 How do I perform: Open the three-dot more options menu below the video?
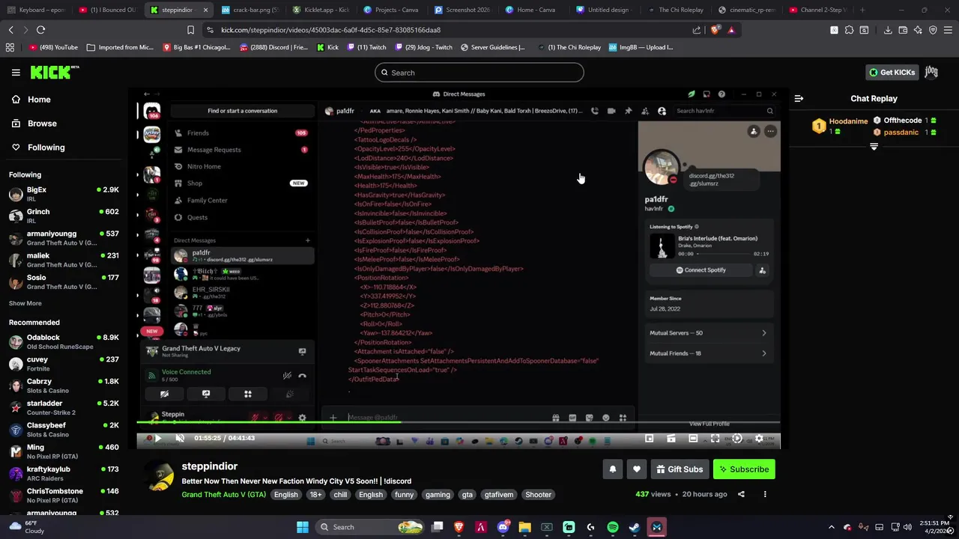(x=765, y=494)
